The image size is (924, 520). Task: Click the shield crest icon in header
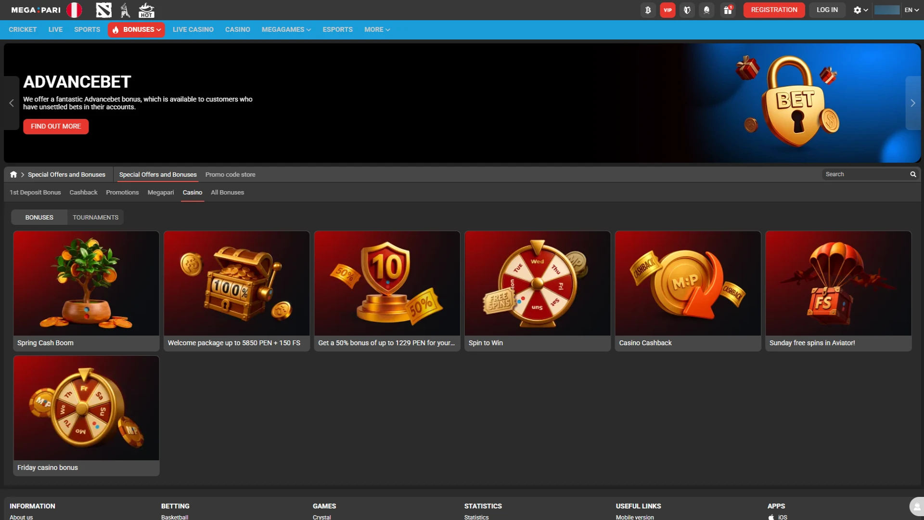[x=687, y=10]
